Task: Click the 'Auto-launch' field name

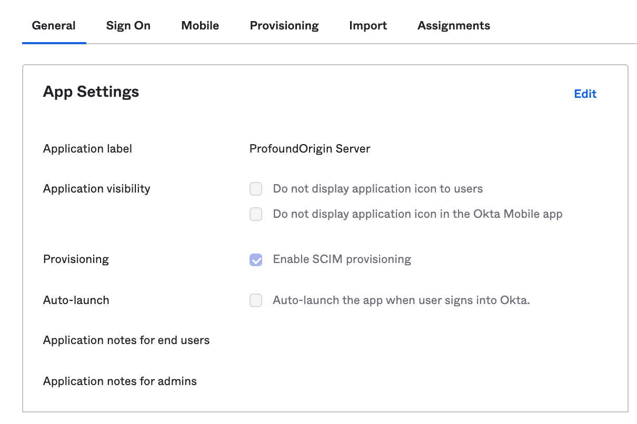Action: tap(76, 300)
